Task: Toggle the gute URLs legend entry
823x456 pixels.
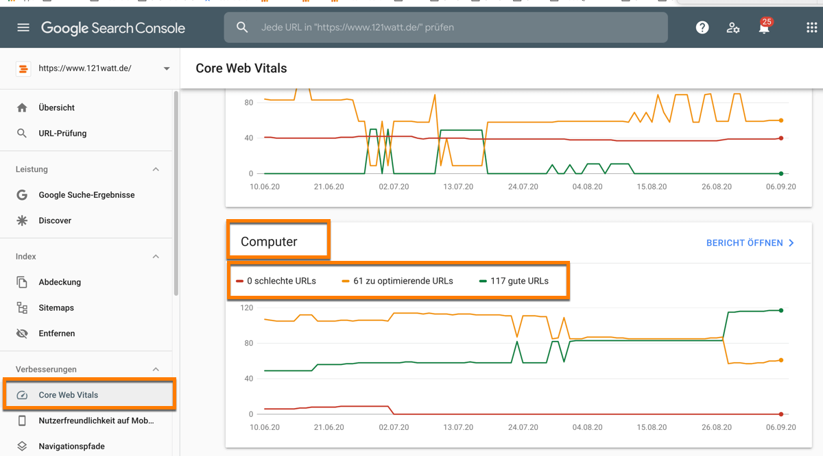Action: [x=517, y=281]
